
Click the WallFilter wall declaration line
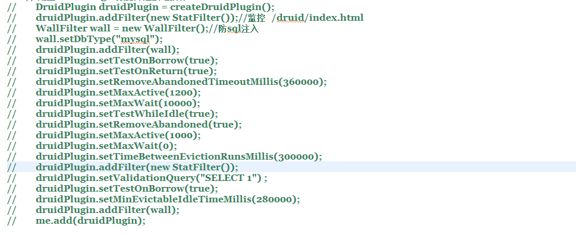pyautogui.click(x=147, y=28)
